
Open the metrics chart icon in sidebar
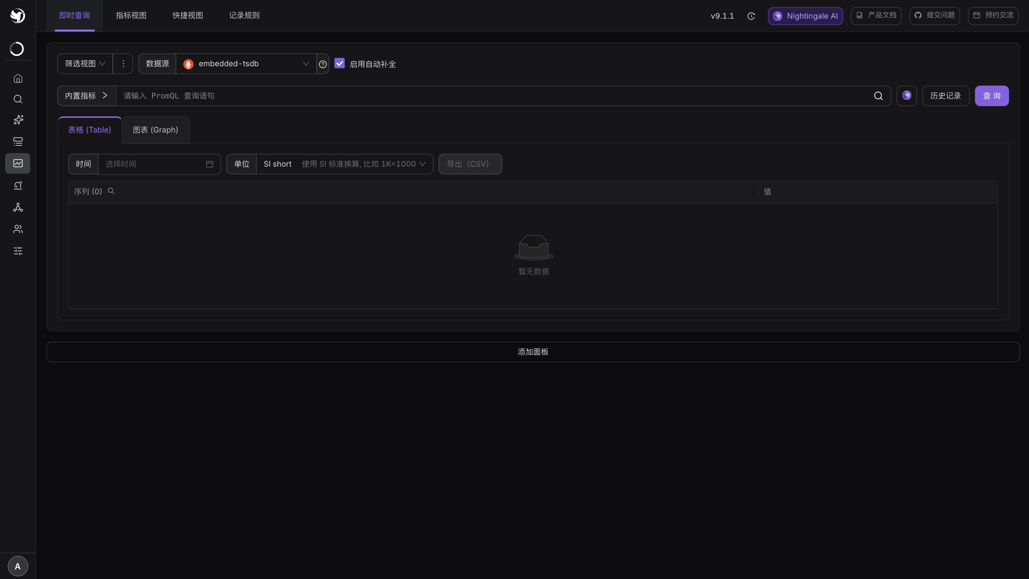tap(18, 163)
